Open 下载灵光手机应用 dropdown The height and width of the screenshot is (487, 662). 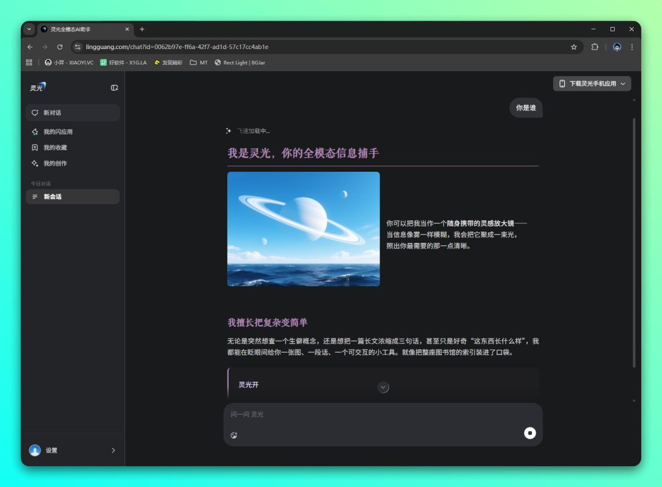(592, 83)
